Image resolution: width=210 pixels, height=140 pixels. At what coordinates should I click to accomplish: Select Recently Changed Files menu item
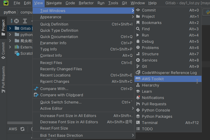(x=83, y=69)
